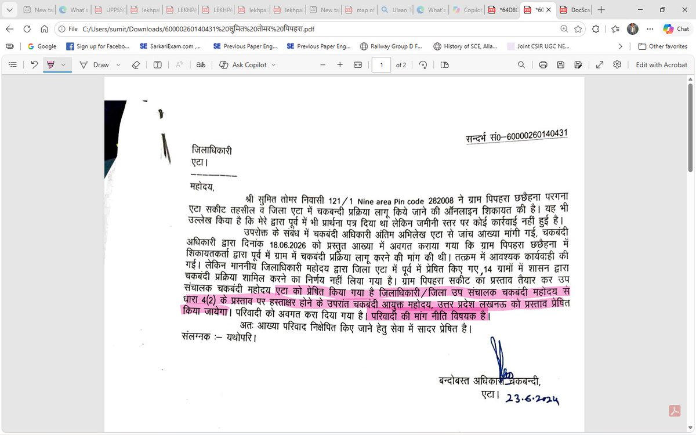Open highlighter color options dropdown
This screenshot has width=696, height=435.
click(63, 65)
